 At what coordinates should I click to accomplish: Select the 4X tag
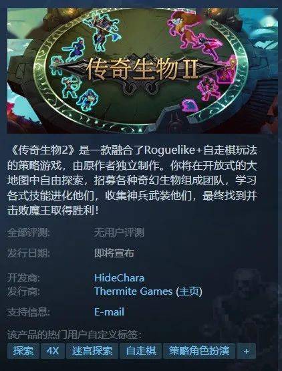[x=53, y=351]
